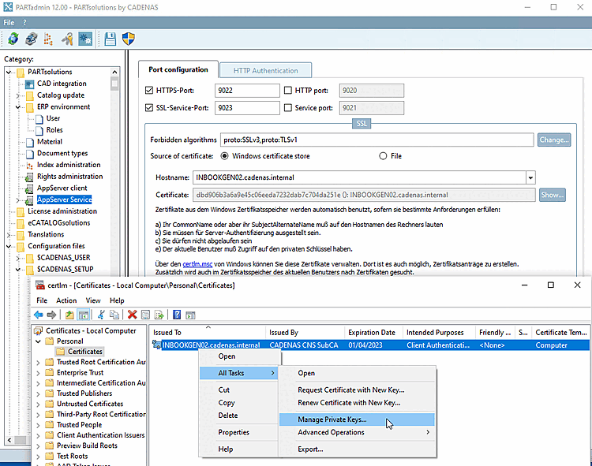Open the Hostname dropdown list

[530, 177]
